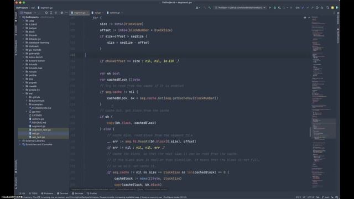This screenshot has width=354, height=199.
Task: Place cursor on empty line 223 in editor
Action: click(x=190, y=55)
